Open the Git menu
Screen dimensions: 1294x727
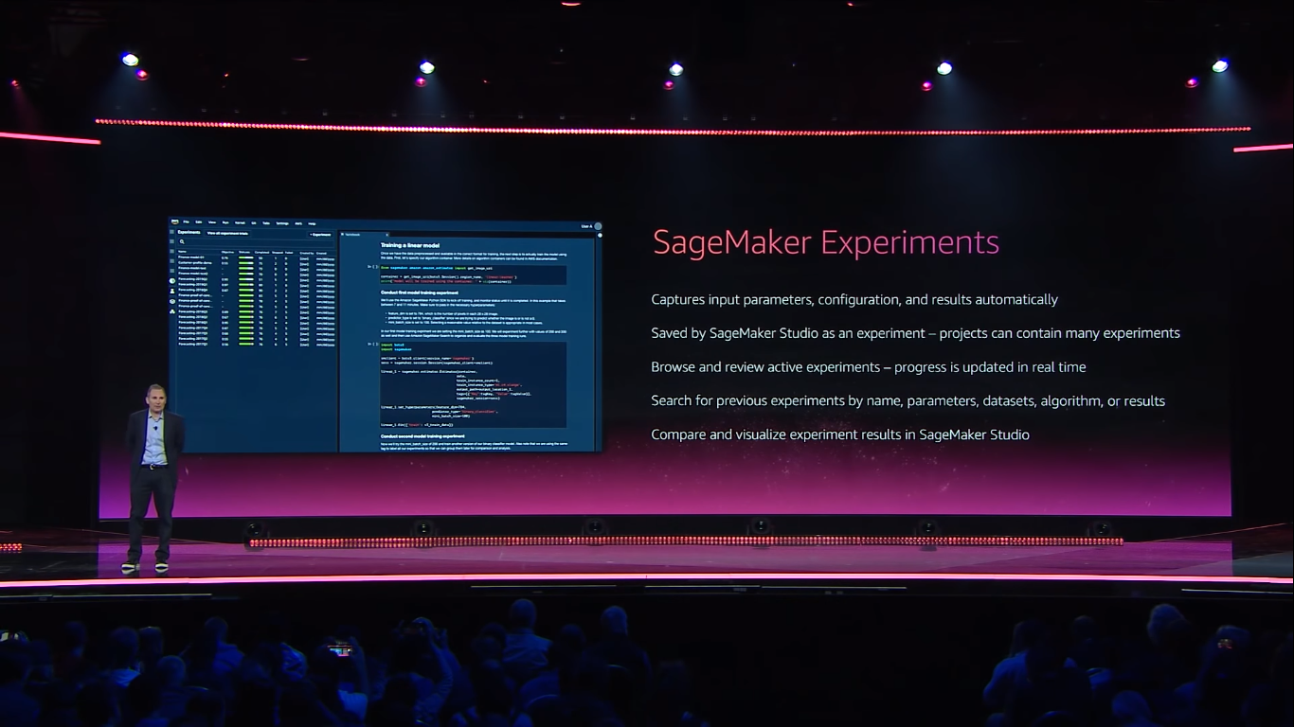[x=254, y=222]
